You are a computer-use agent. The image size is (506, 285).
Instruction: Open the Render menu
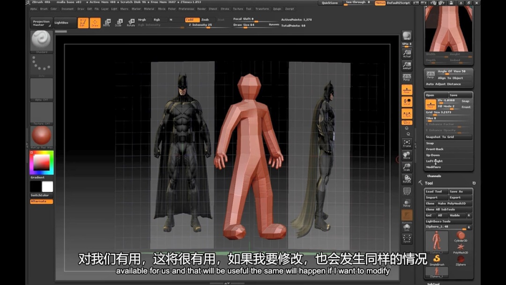pyautogui.click(x=201, y=9)
